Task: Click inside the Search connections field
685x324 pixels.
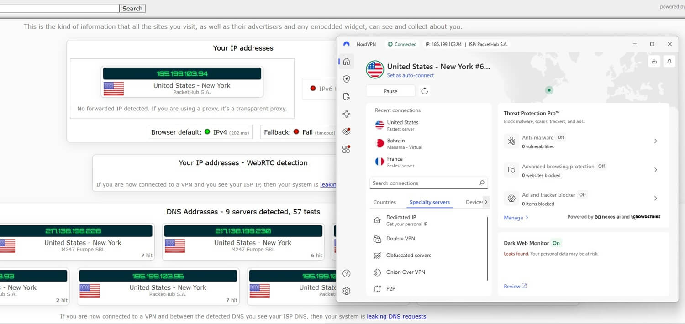Action: coord(424,183)
